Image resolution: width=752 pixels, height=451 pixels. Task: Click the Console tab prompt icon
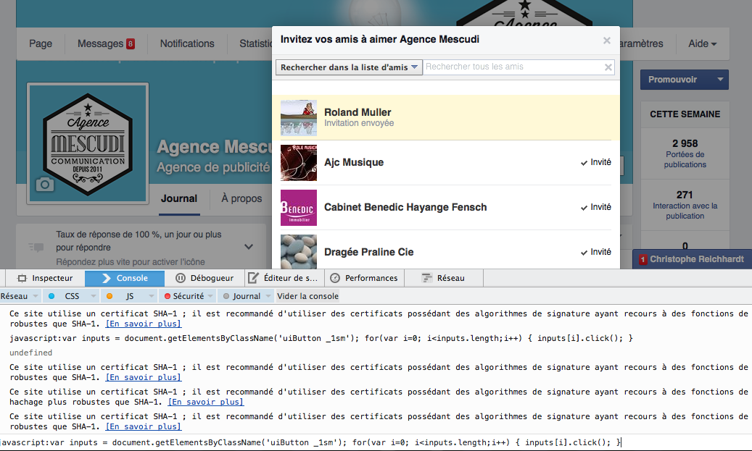pos(106,278)
